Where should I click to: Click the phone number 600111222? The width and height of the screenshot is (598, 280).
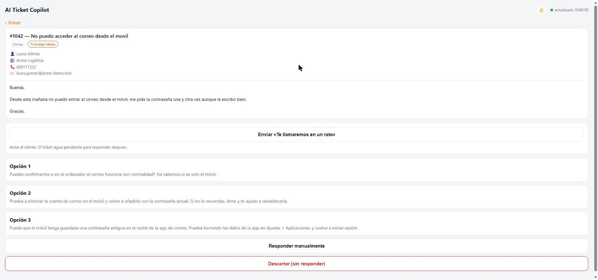pyautogui.click(x=26, y=67)
